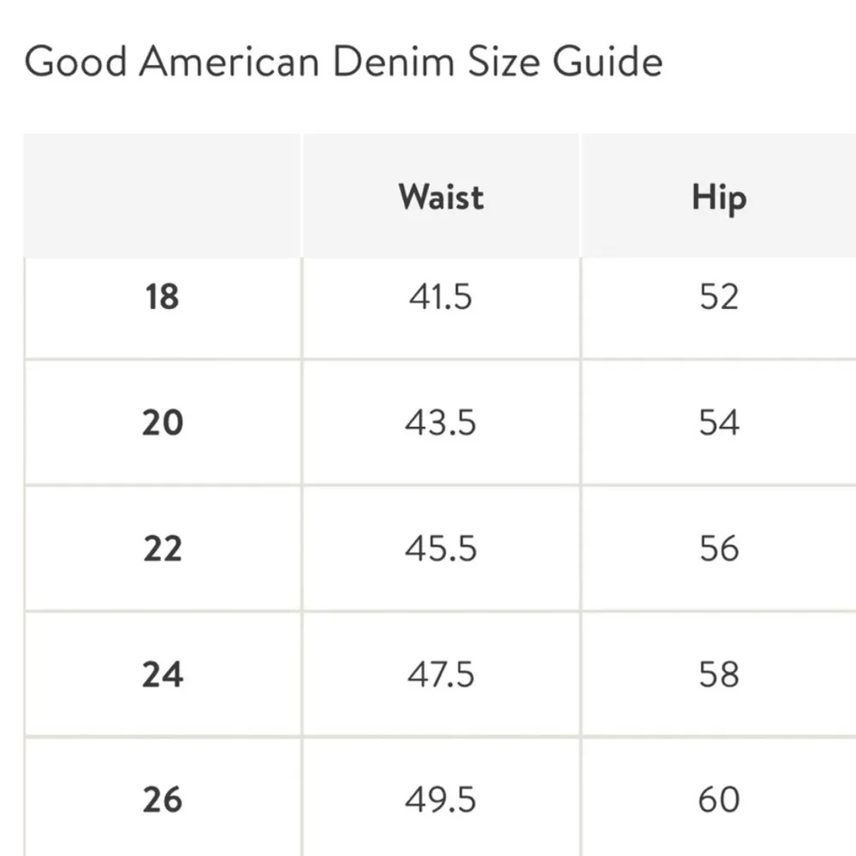Click the hip value 58
Image resolution: width=856 pixels, height=856 pixels.
(718, 675)
